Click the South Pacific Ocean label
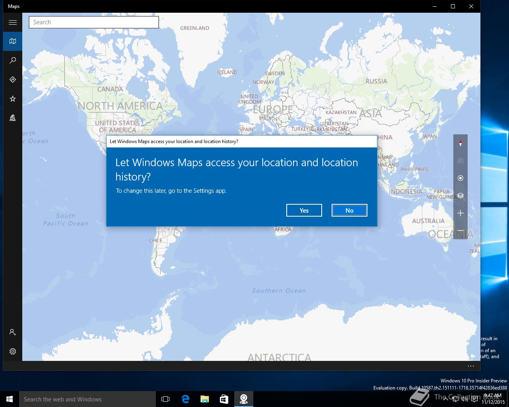This screenshot has height=407, width=509. (66, 219)
